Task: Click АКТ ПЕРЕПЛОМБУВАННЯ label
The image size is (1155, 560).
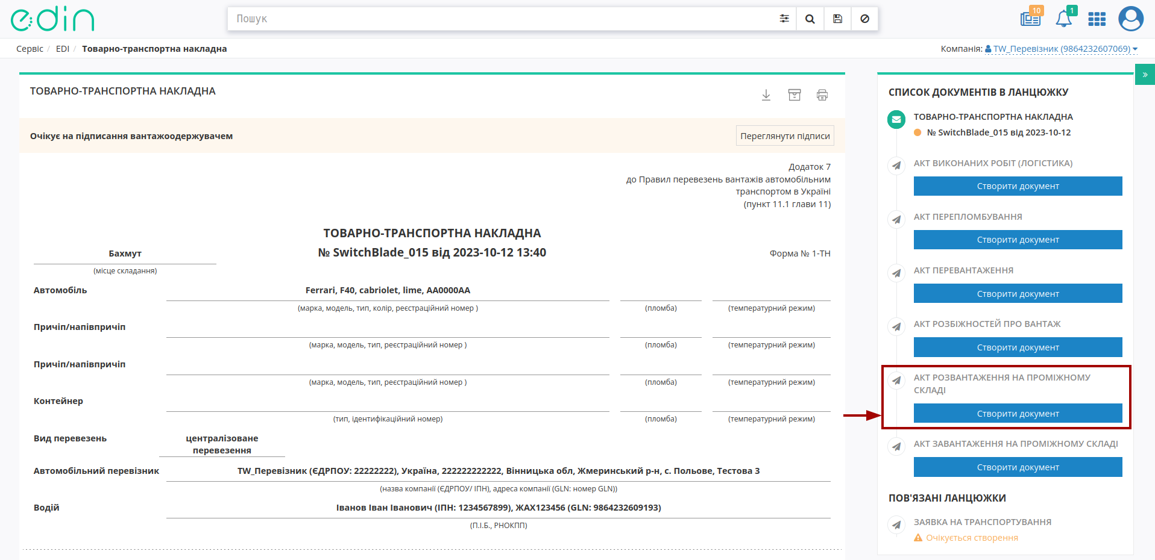Action: tap(968, 217)
